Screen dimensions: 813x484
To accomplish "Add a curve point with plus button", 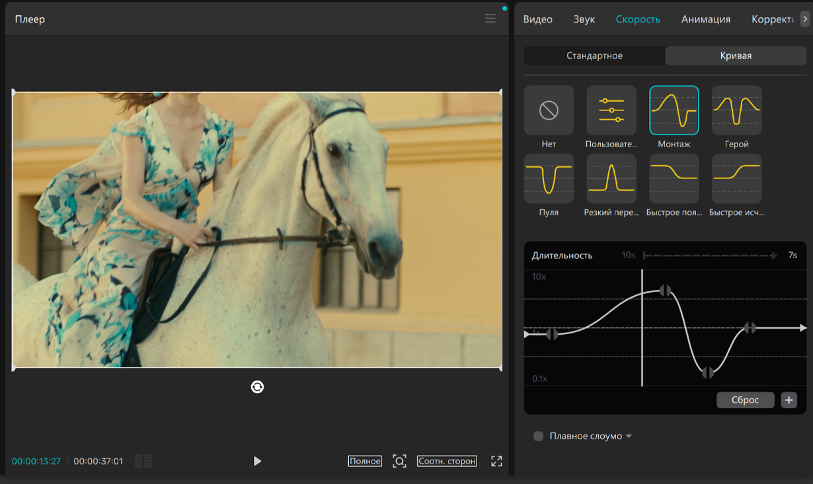I will 789,400.
